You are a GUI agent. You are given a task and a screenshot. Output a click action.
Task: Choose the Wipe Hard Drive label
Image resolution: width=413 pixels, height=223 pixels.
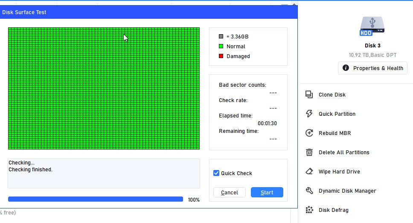tap(339, 172)
